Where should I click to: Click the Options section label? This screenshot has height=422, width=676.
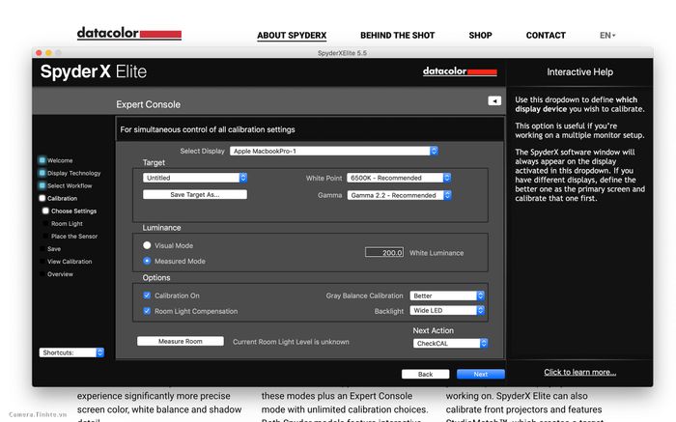pyautogui.click(x=156, y=277)
